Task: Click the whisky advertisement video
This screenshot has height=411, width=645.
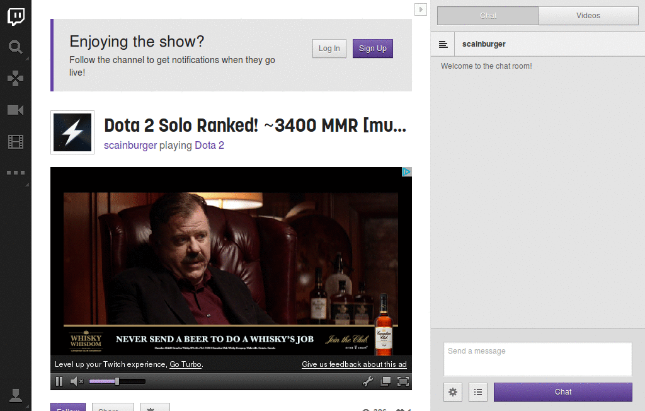Action: [x=231, y=262]
